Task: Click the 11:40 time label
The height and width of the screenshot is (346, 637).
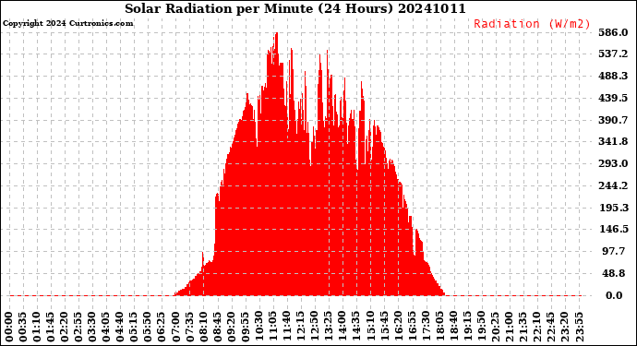Action: [287, 327]
